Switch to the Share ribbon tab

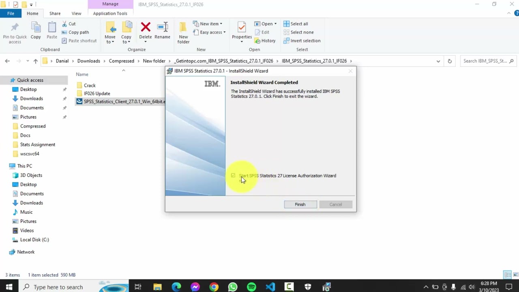click(x=55, y=13)
